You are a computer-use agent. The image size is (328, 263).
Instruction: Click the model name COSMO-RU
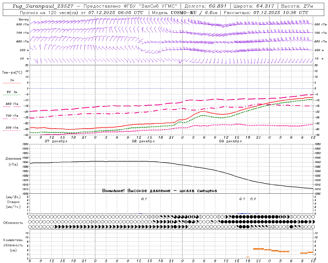184,13
